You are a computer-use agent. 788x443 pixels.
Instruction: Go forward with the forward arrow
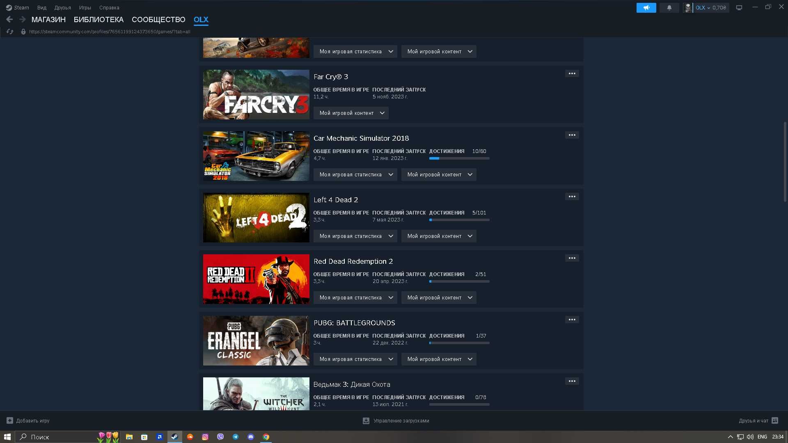(23, 19)
